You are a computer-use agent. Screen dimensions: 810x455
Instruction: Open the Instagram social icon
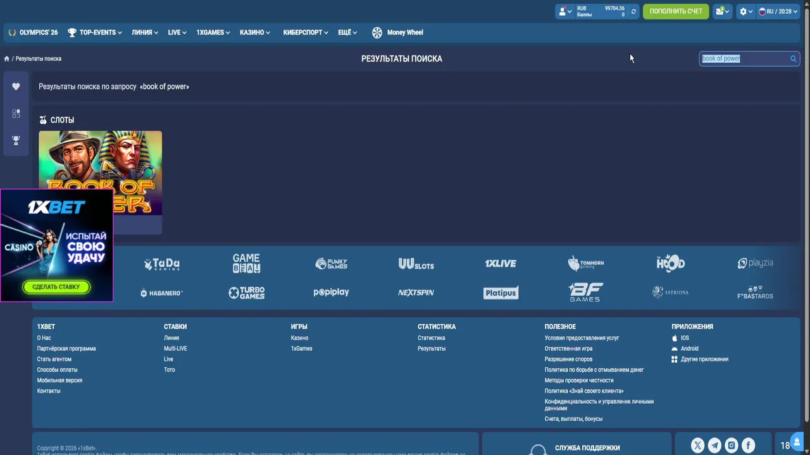pyautogui.click(x=732, y=446)
